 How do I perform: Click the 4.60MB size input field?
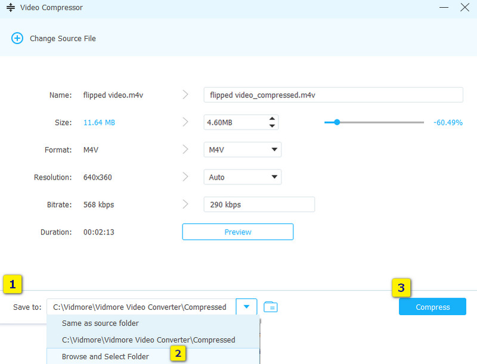[234, 122]
